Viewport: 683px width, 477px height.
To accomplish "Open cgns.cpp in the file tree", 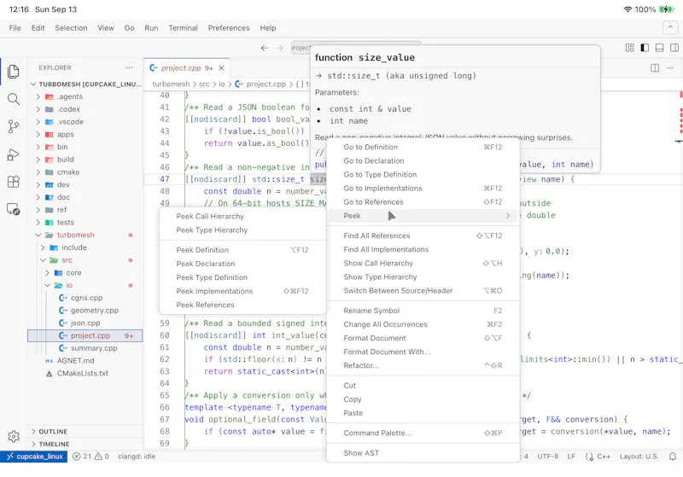I will [85, 298].
